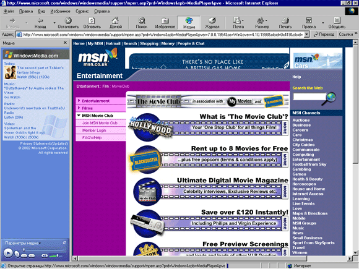This screenshot has width=359, height=269.
Task: Open the Сервис menu
Action: coord(82,11)
